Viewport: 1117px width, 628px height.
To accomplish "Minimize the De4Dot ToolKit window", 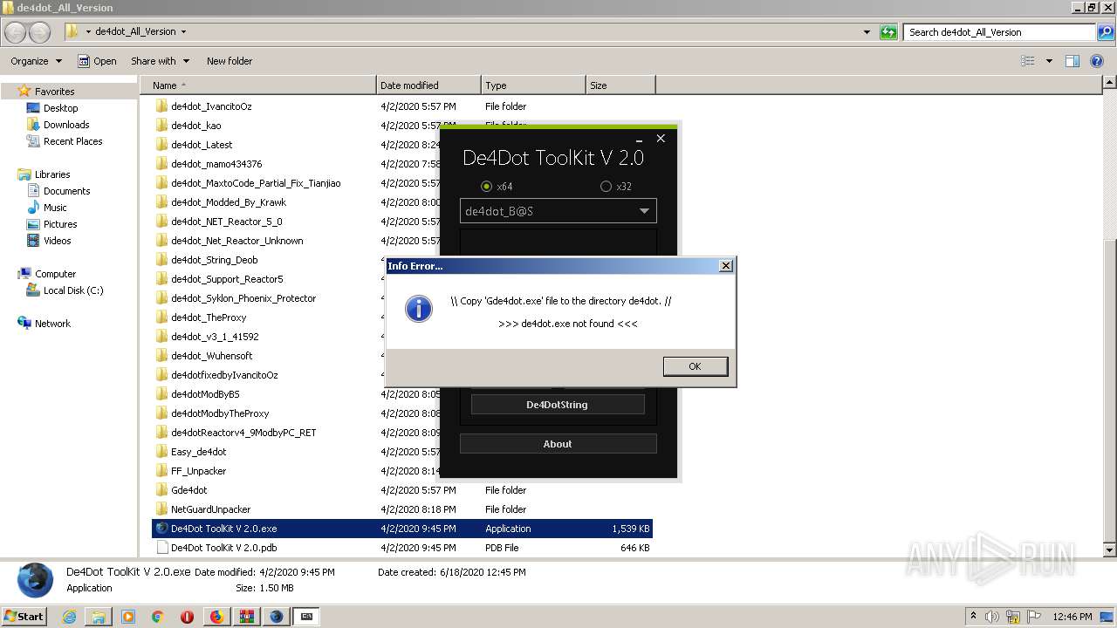I will (640, 139).
